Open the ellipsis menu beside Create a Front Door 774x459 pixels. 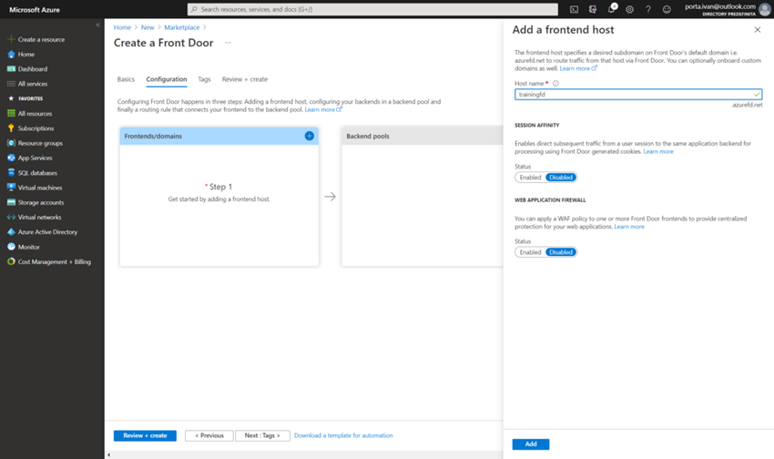click(x=228, y=43)
